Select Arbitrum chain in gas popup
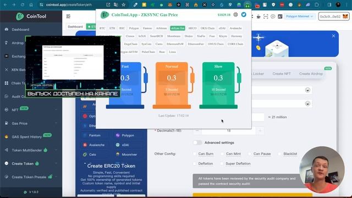 point(161,28)
